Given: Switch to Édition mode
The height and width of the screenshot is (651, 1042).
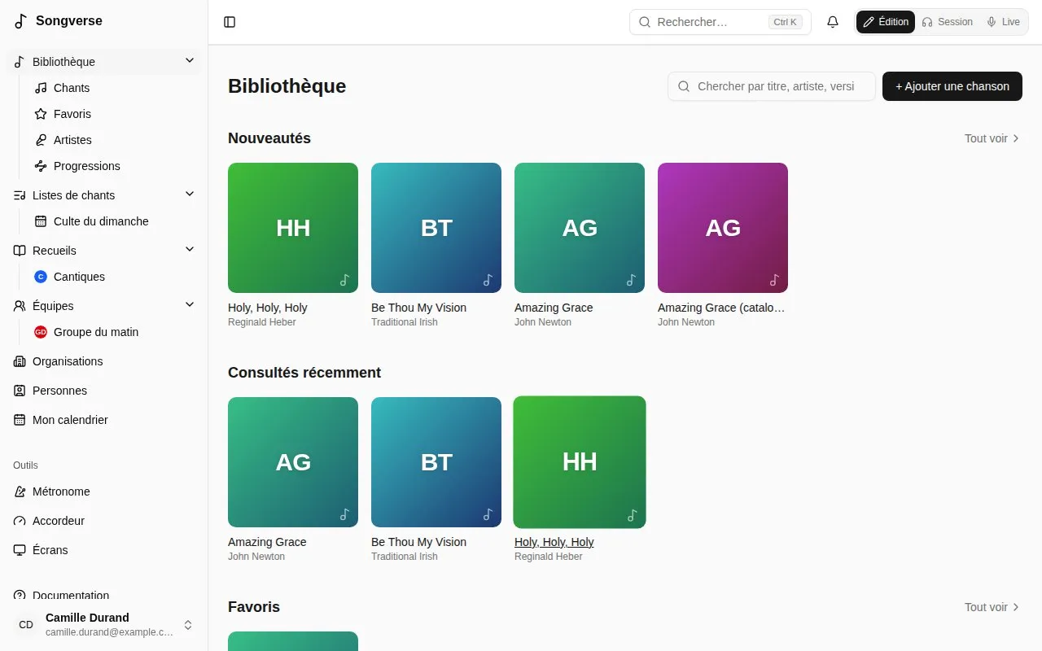Looking at the screenshot, I should [886, 22].
